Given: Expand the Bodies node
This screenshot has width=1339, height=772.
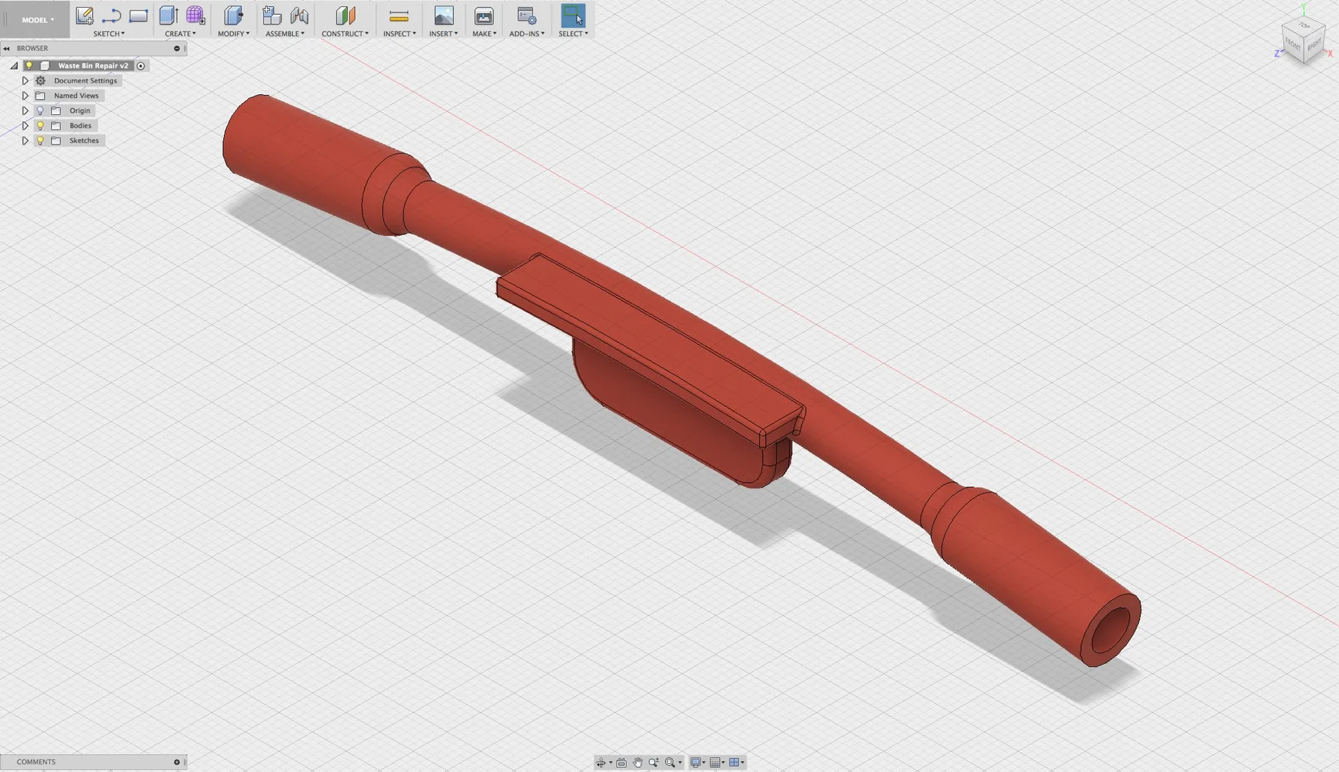Looking at the screenshot, I should tap(25, 126).
